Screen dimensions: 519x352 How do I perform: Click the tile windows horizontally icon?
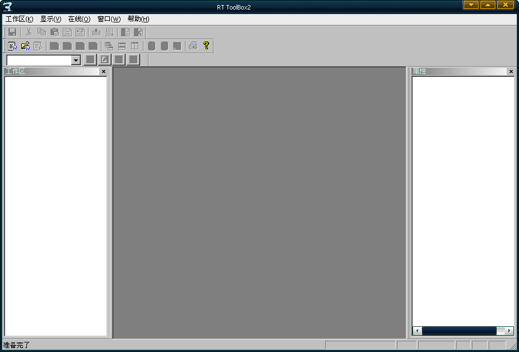pos(122,46)
